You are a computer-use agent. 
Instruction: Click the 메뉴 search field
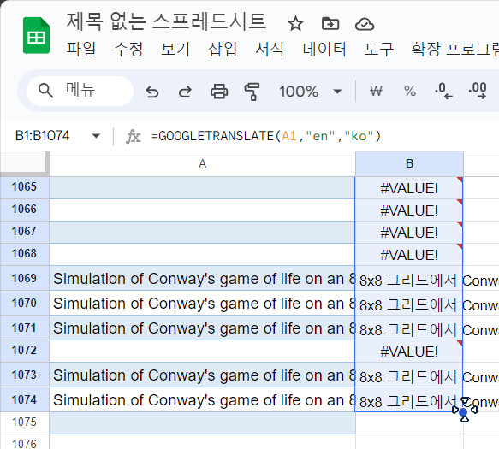coord(80,91)
